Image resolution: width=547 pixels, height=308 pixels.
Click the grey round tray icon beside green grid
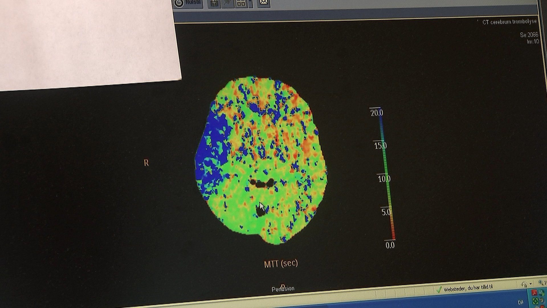[542, 300]
